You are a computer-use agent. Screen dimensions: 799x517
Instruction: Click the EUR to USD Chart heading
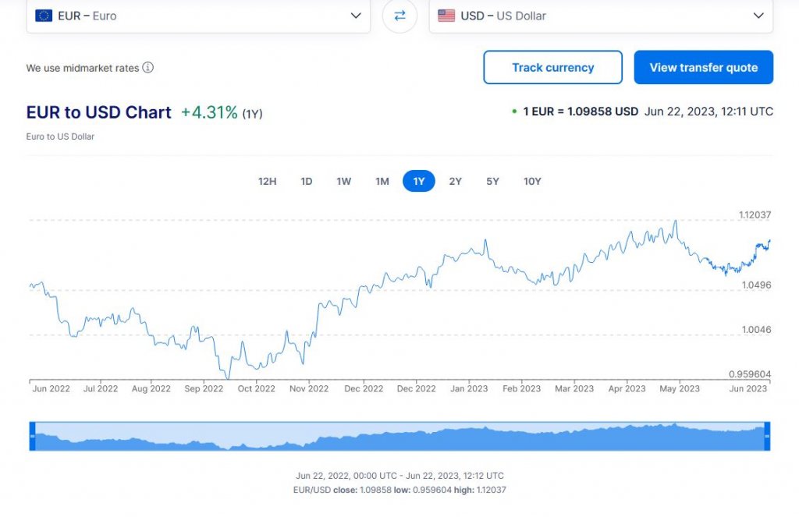(x=98, y=112)
